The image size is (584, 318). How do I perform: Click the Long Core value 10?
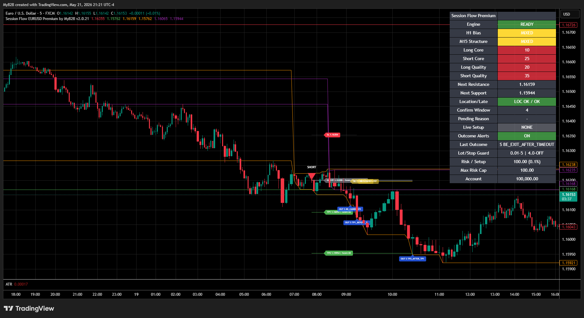pyautogui.click(x=527, y=50)
